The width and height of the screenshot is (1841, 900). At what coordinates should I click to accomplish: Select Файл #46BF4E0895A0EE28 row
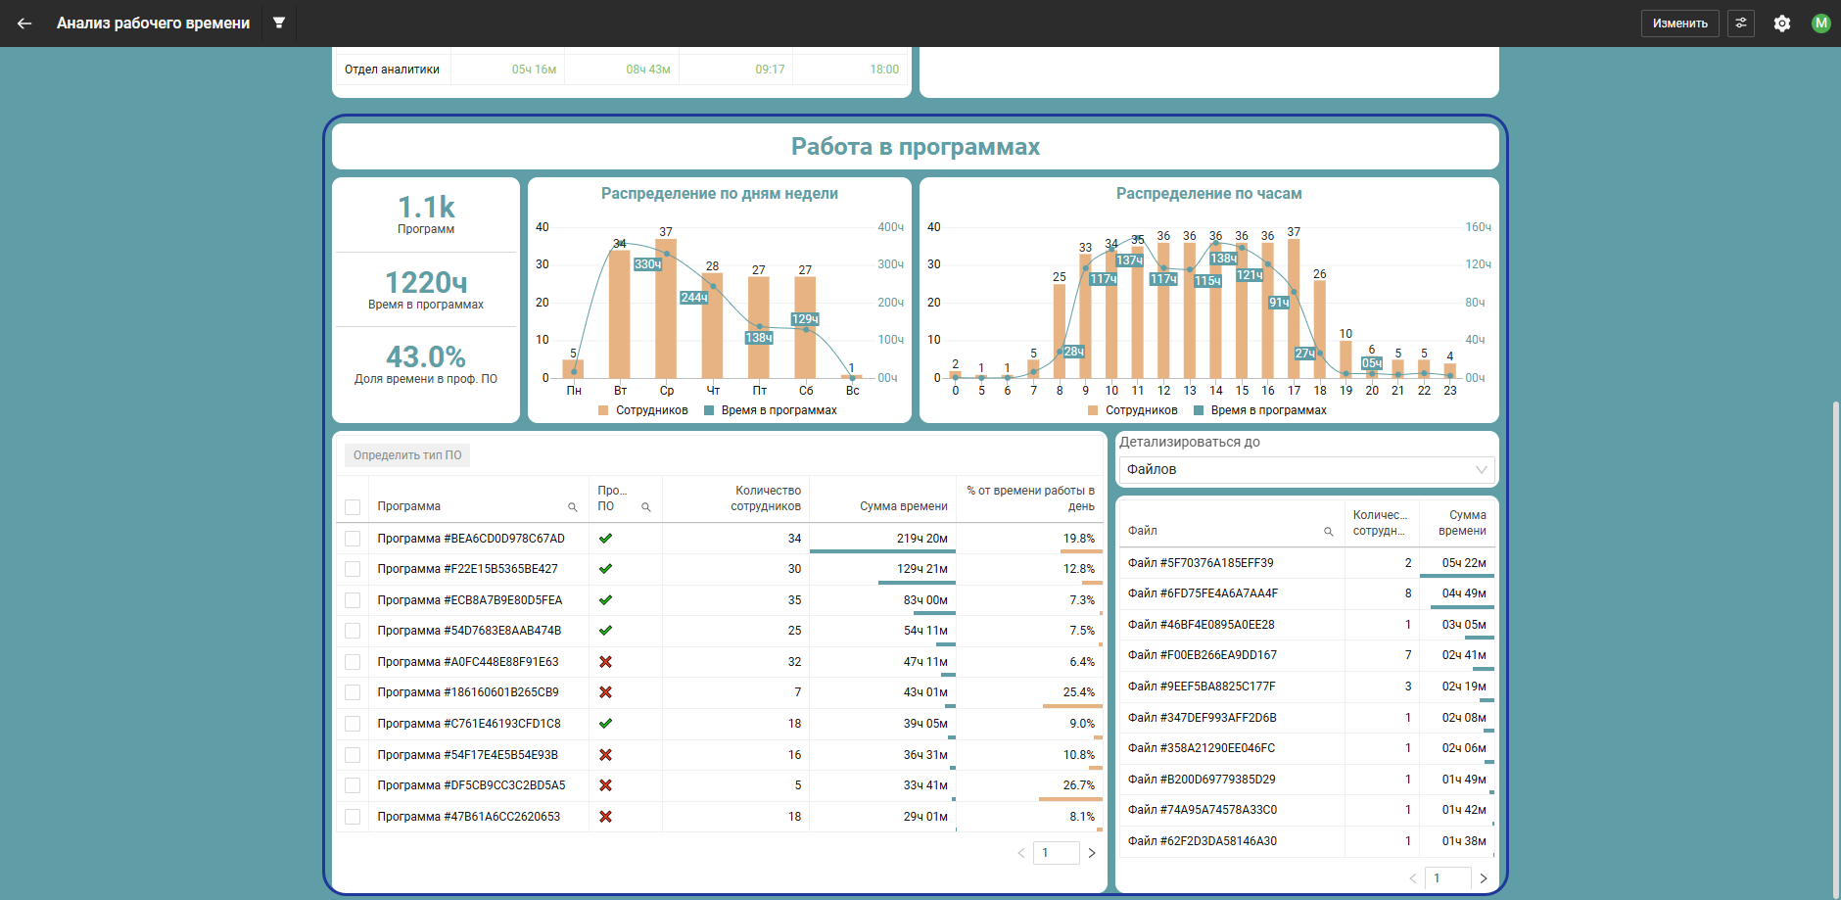1306,625
